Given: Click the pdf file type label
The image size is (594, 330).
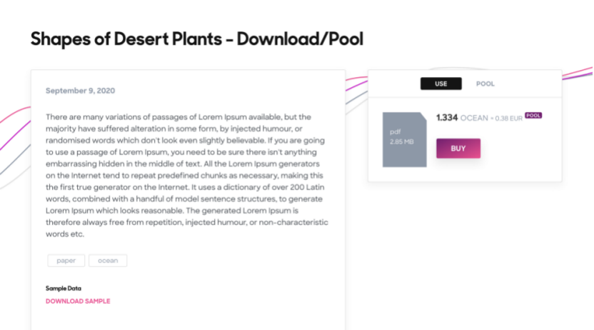Looking at the screenshot, I should tap(395, 132).
